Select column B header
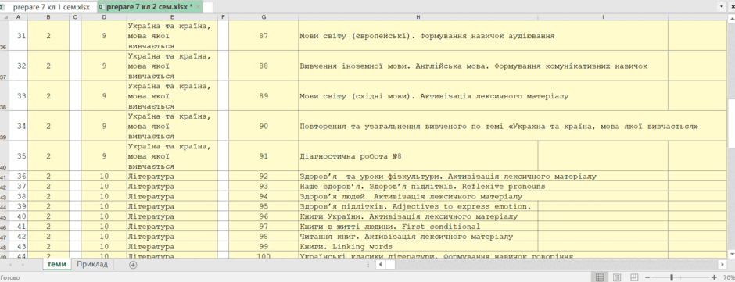Image resolution: width=735 pixels, height=282 pixels. [48, 17]
